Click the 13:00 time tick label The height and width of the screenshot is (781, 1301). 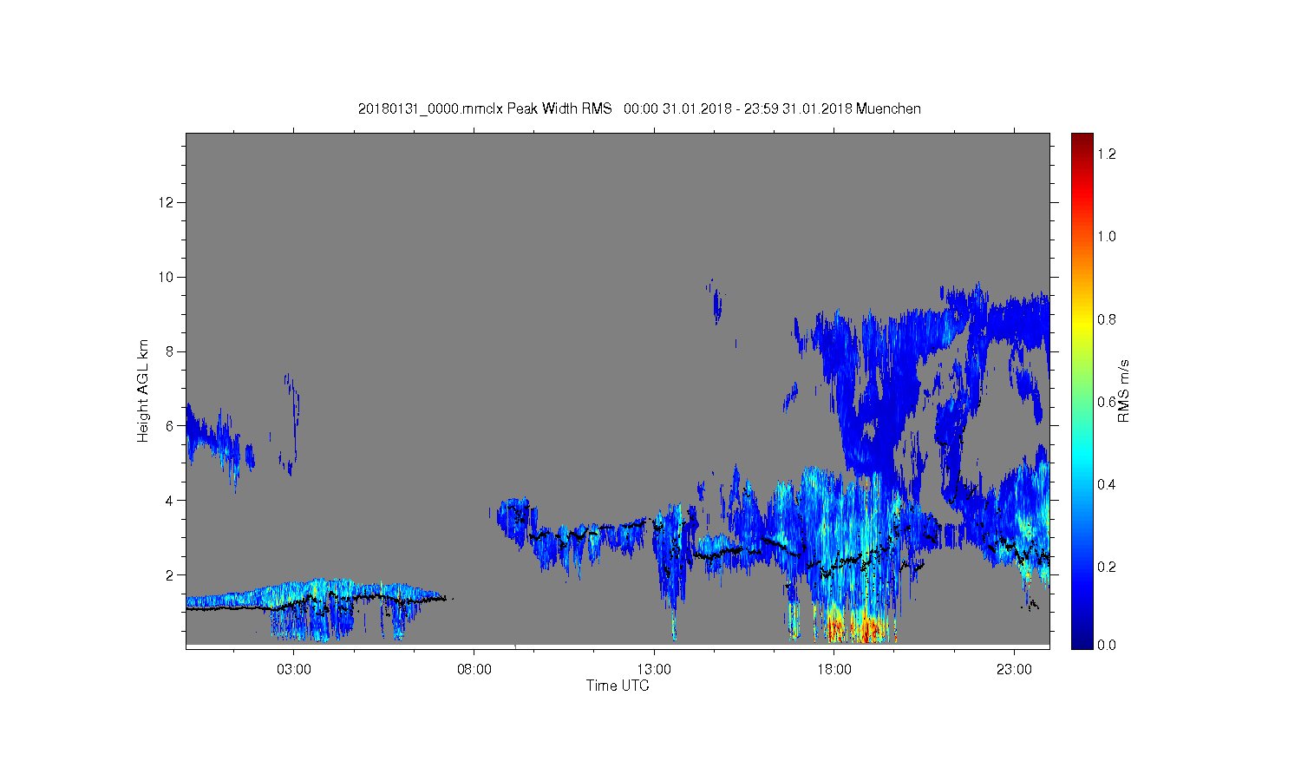pyautogui.click(x=654, y=670)
